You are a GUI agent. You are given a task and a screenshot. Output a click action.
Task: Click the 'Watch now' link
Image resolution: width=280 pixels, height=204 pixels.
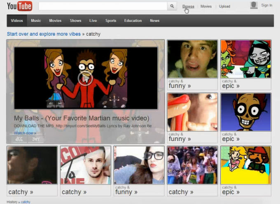tap(25, 133)
